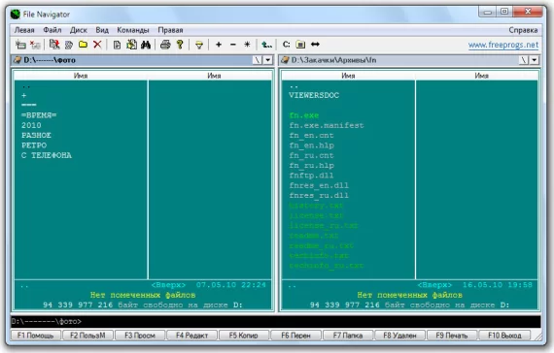Viewport: 554px width, 353px height.
Task: Click the plus select-group toolbar icon
Action: pyautogui.click(x=219, y=45)
